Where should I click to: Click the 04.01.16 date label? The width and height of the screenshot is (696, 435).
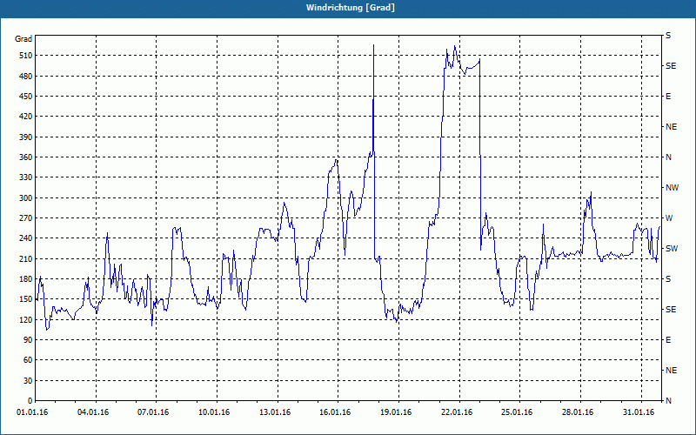[93, 412]
